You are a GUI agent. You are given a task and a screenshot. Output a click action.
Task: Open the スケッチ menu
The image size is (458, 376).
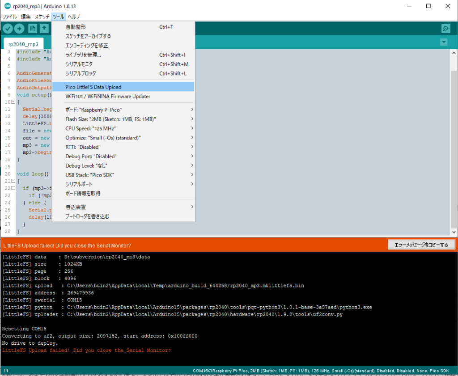[x=42, y=17]
